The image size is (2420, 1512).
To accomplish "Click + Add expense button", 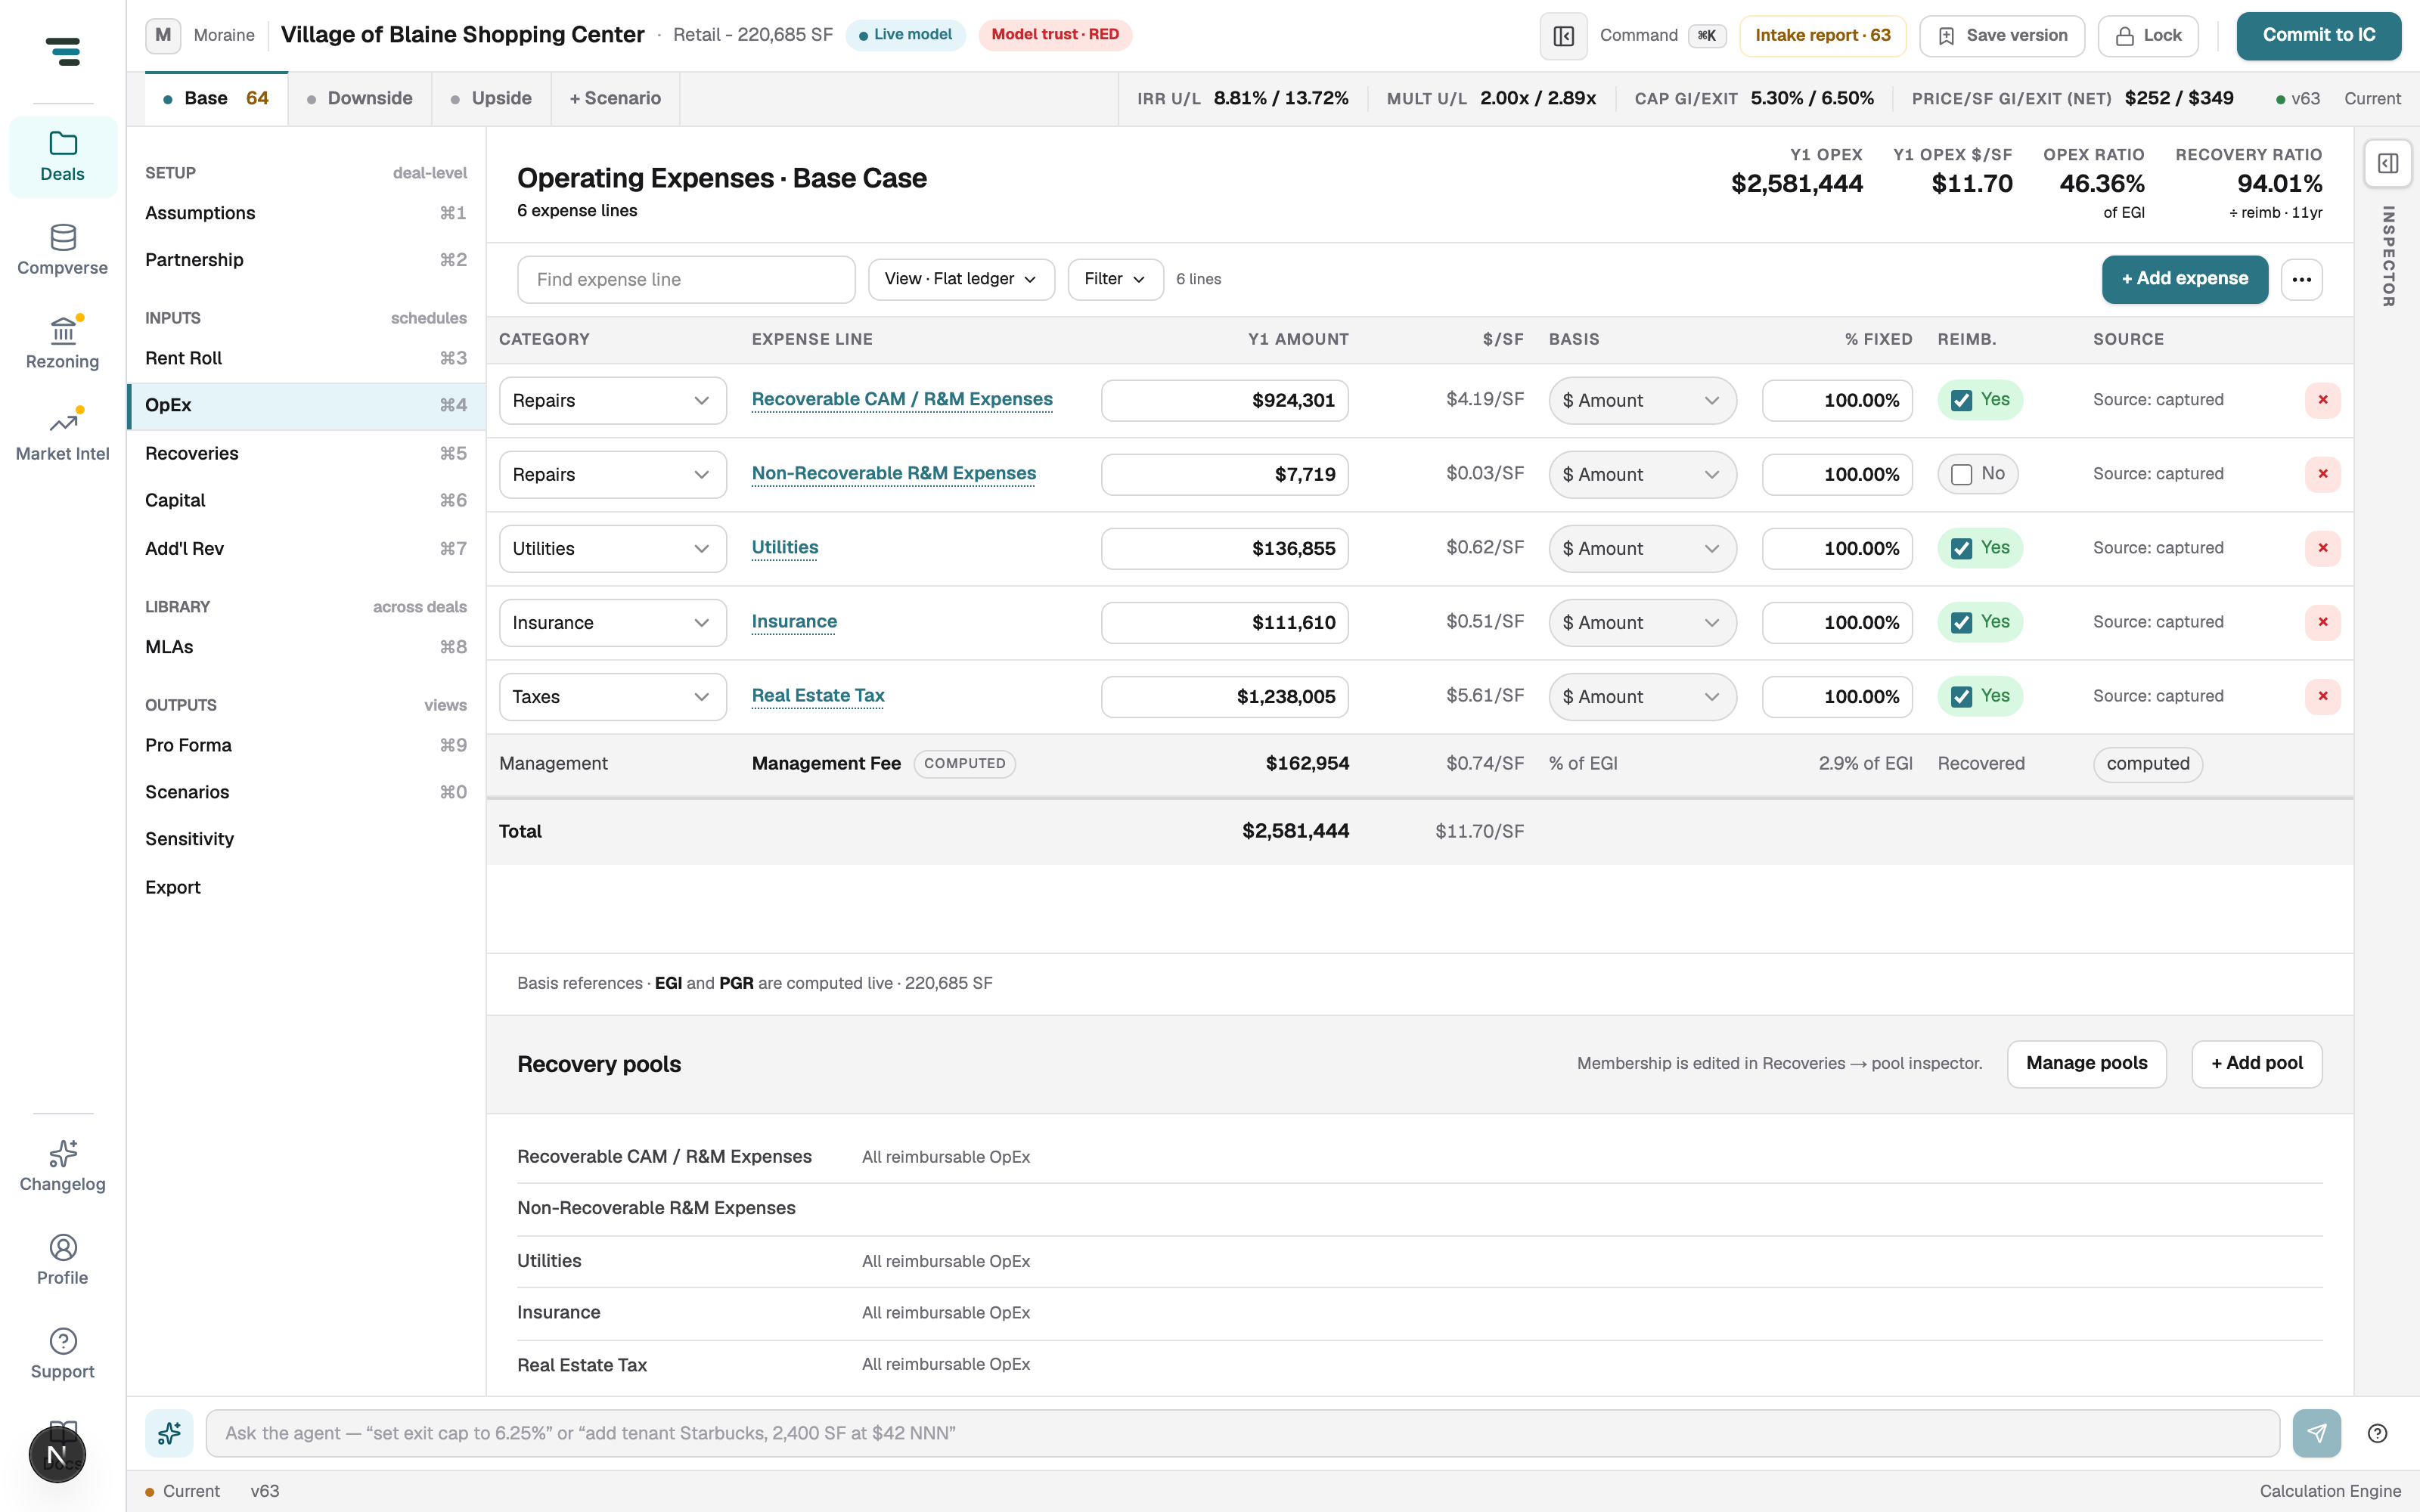I will [2185, 279].
